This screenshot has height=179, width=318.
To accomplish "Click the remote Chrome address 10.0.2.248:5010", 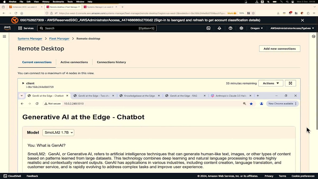I will pos(74,104).
